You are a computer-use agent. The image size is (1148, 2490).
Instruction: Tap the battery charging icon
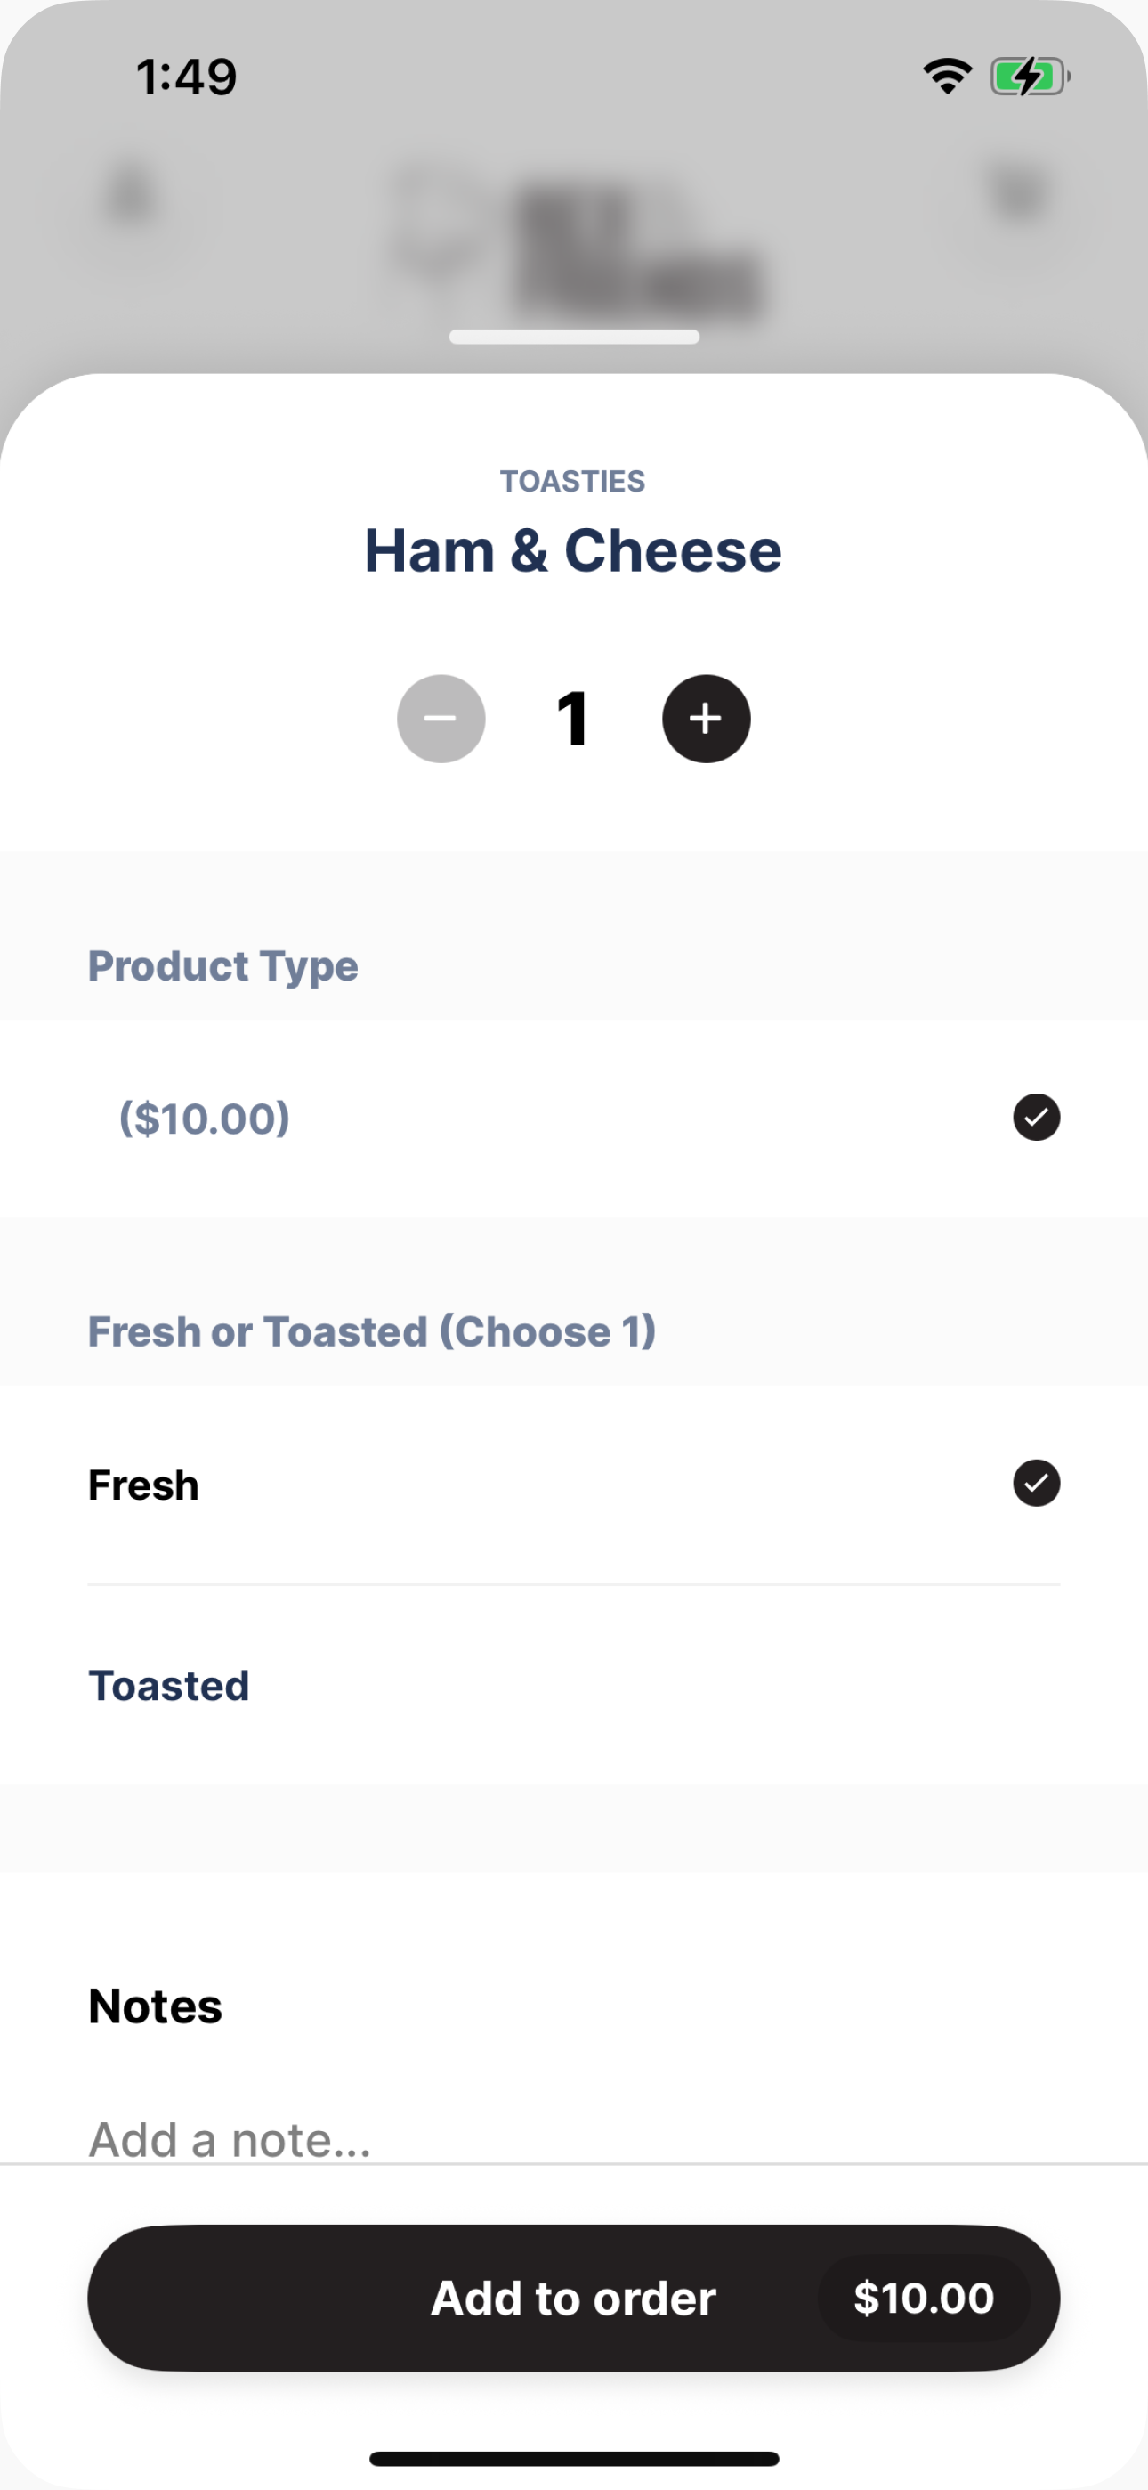[x=1031, y=77]
